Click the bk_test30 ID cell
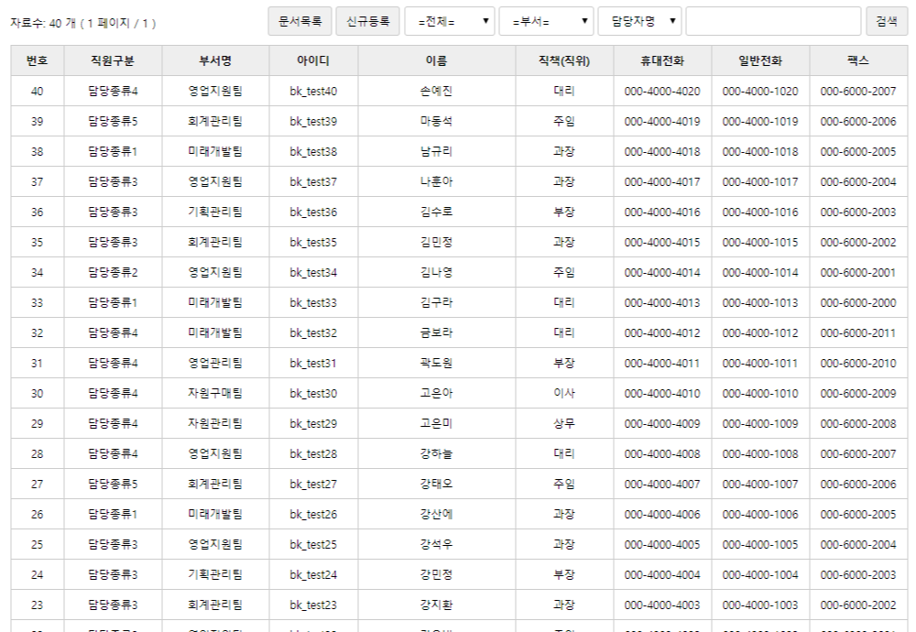This screenshot has width=916, height=632. point(313,394)
